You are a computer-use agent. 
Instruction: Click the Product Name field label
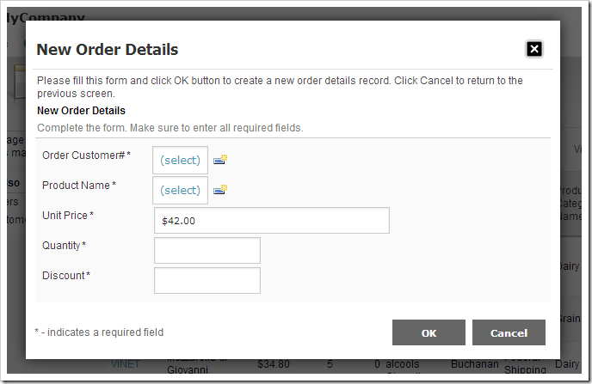point(77,185)
